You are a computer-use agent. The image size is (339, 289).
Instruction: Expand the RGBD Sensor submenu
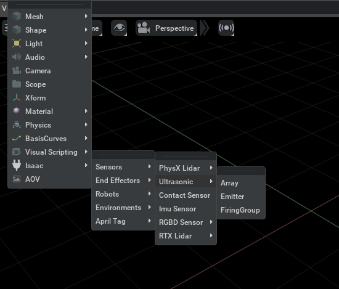tap(186, 222)
